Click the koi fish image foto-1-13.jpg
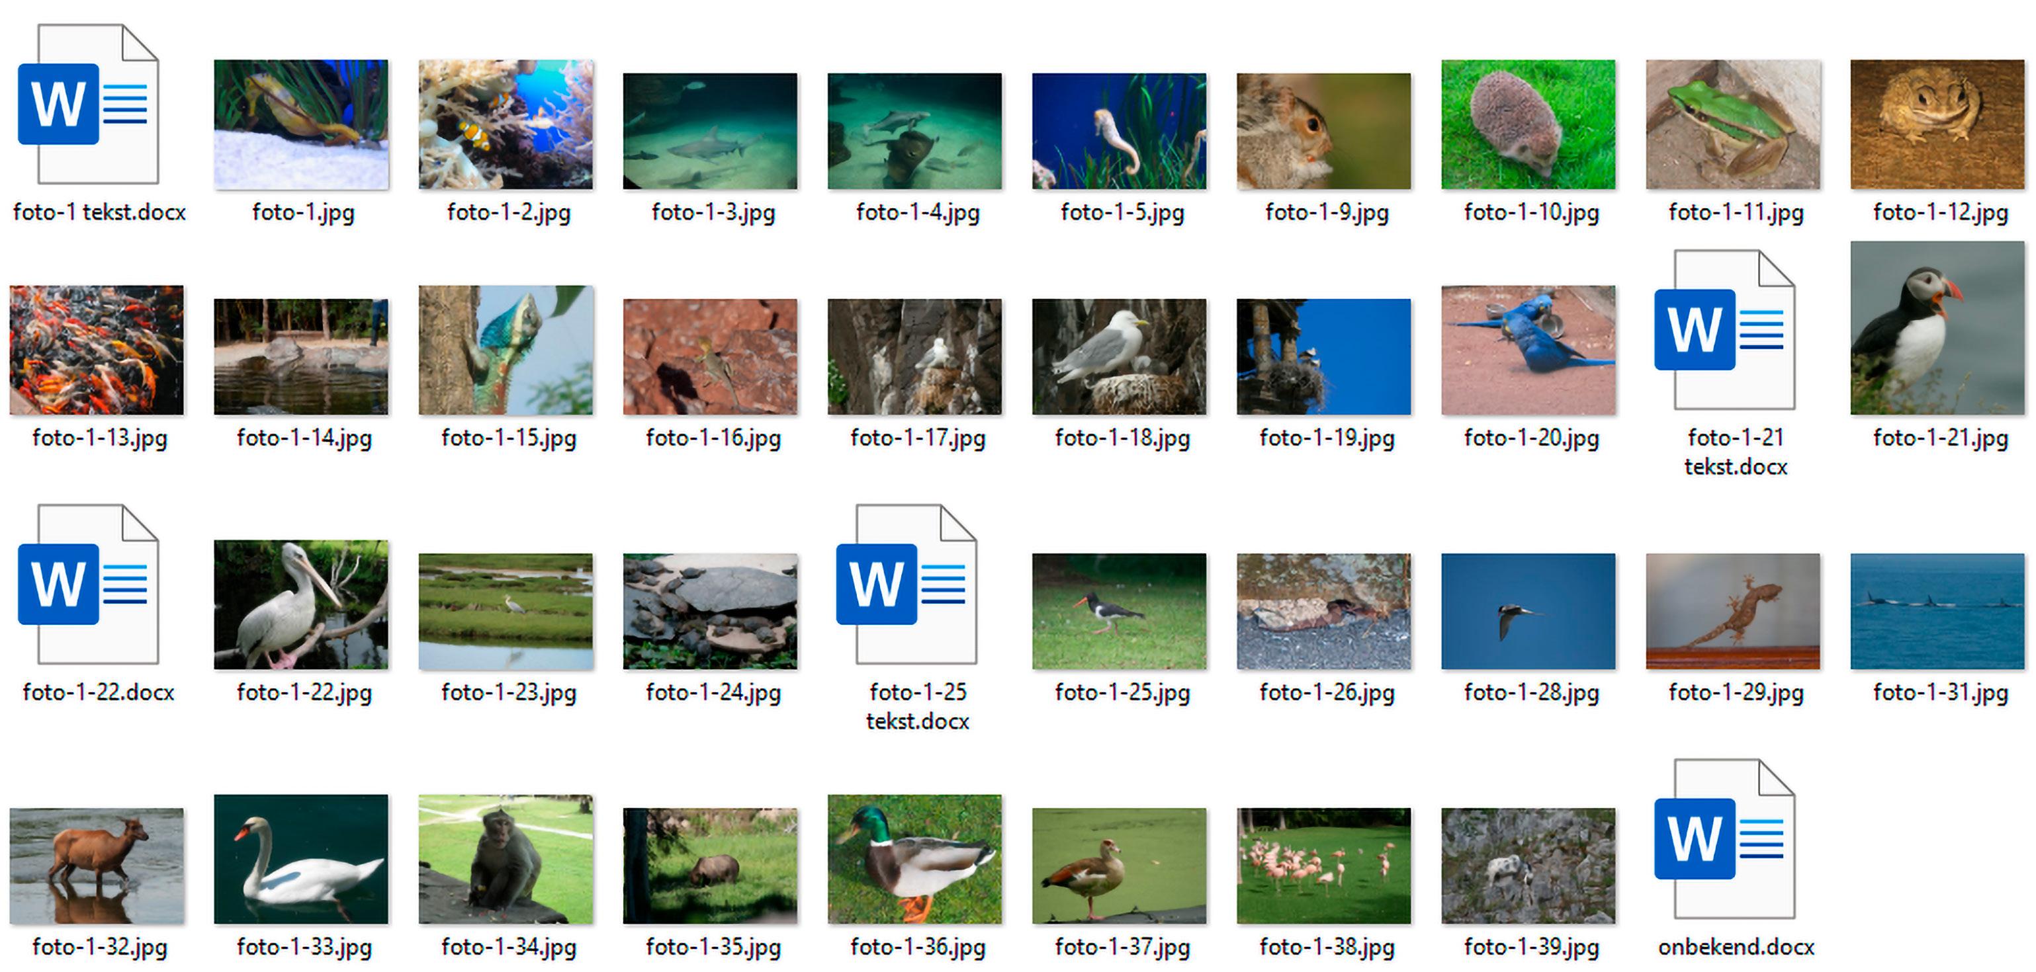This screenshot has width=2036, height=972. point(97,350)
